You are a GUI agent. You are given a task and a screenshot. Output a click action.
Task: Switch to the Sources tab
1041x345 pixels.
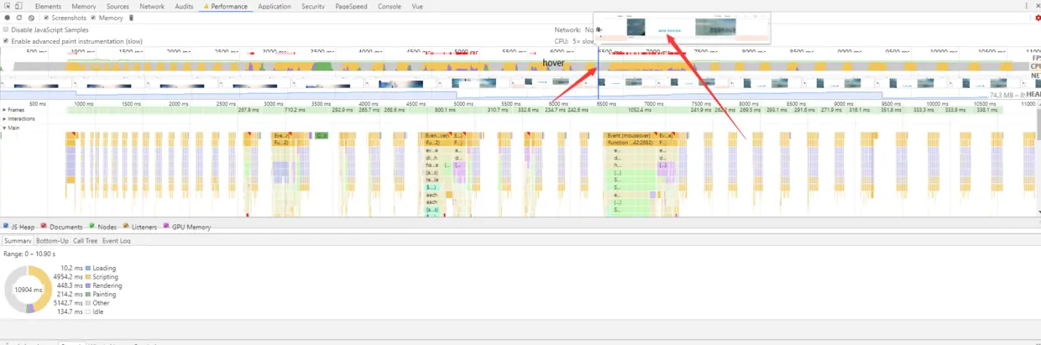click(x=118, y=6)
